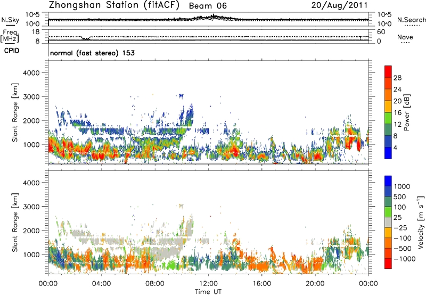Click the 'N.Sky' legend label
This screenshot has height=295, width=426.
tap(10, 20)
